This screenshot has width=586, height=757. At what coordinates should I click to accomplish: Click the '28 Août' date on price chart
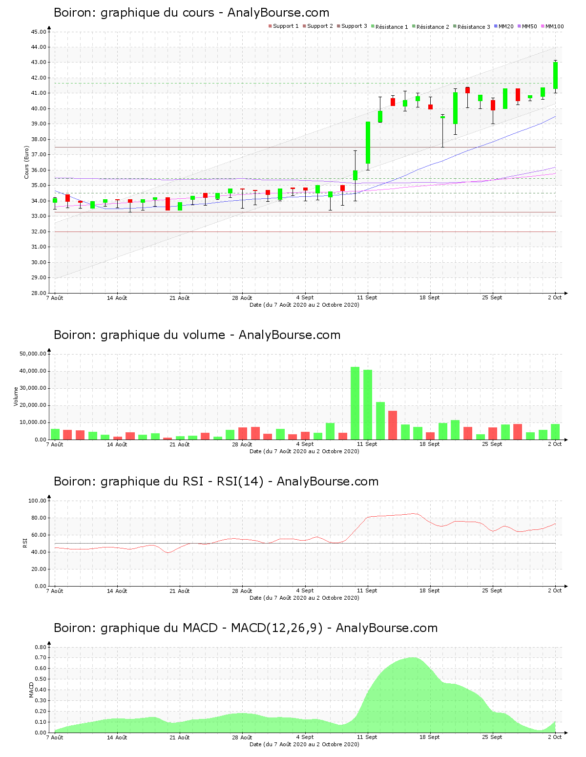coord(242,297)
